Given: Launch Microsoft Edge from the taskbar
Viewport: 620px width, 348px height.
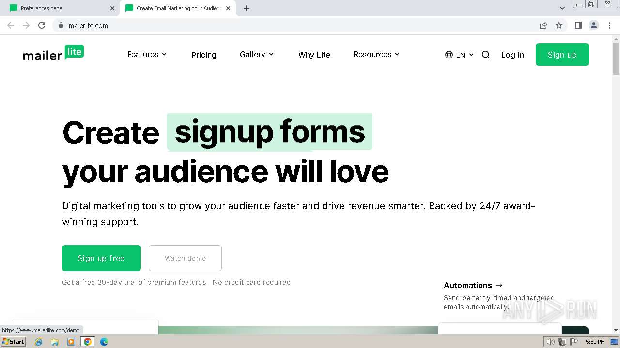Looking at the screenshot, I should (104, 342).
